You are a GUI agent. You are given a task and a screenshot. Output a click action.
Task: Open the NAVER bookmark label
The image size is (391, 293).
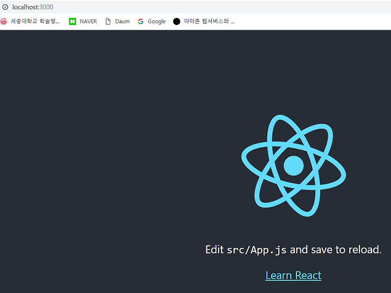coord(89,21)
